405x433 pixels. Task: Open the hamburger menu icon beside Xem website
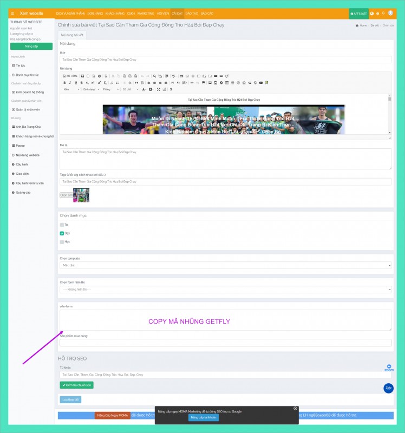(12, 13)
